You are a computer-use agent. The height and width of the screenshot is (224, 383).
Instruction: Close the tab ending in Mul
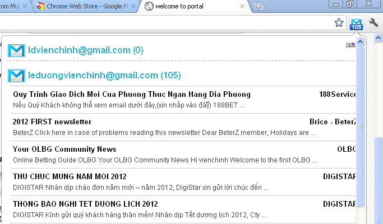(x=25, y=6)
